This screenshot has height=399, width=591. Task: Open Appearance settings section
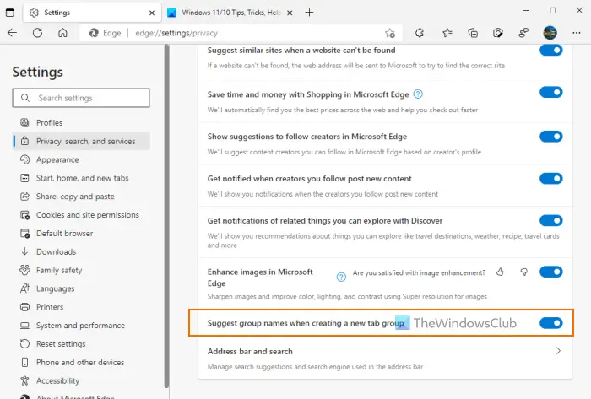[82, 159]
